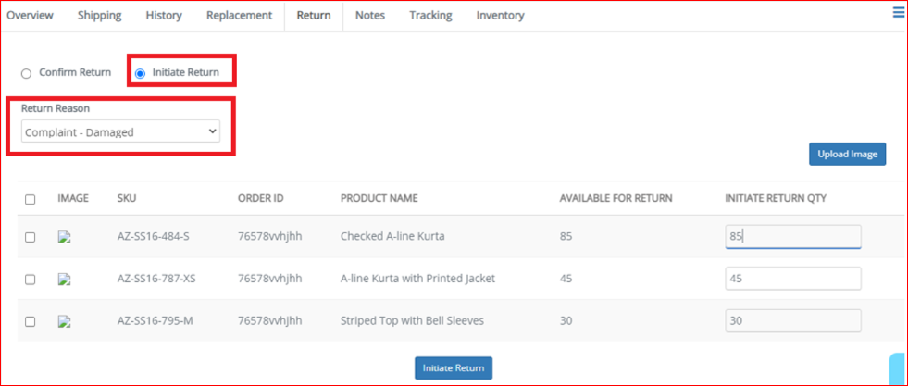Open the Return Reason dropdown
908x386 pixels.
(x=120, y=131)
